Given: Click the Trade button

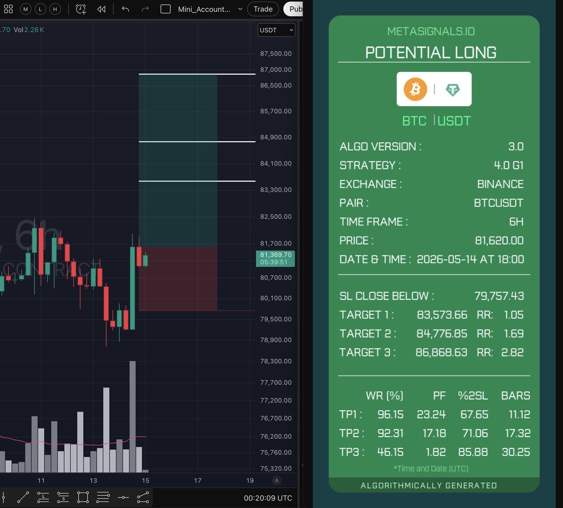Looking at the screenshot, I should pos(263,9).
